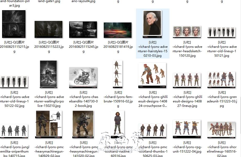Open the QQ图片20160825181419.jpg red forest thumbnail

[118, 30]
